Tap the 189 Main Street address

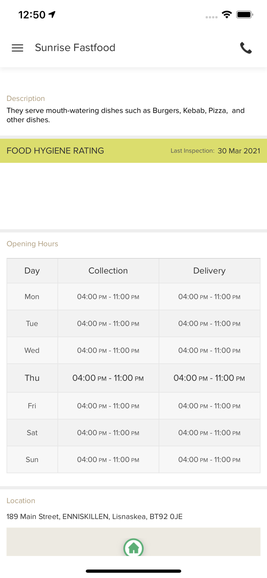tap(94, 516)
